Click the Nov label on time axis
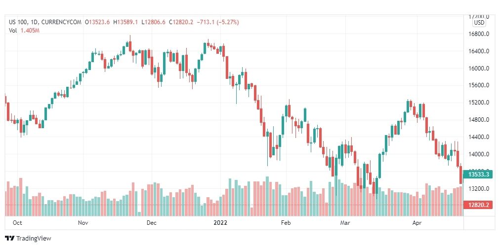 point(83,223)
